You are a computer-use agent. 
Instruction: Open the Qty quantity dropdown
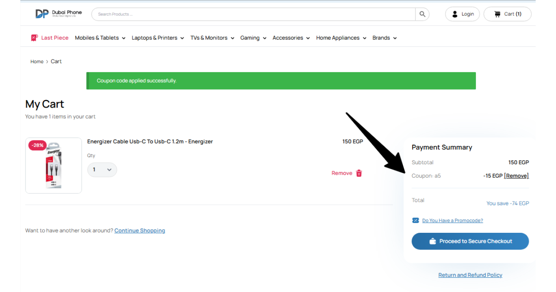click(102, 170)
